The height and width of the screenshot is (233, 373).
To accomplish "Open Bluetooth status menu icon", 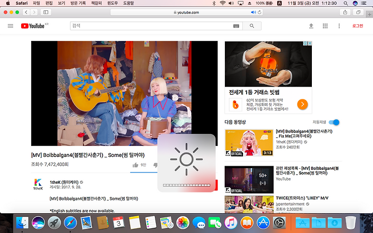I will pyautogui.click(x=213, y=3).
